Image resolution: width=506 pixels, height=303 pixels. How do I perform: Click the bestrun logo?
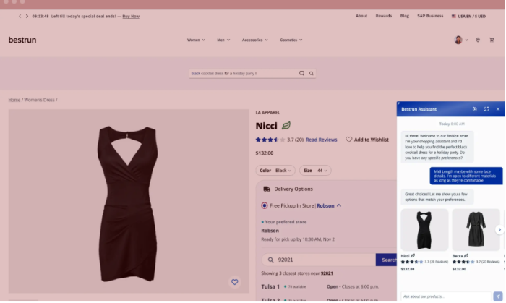pyautogui.click(x=22, y=40)
